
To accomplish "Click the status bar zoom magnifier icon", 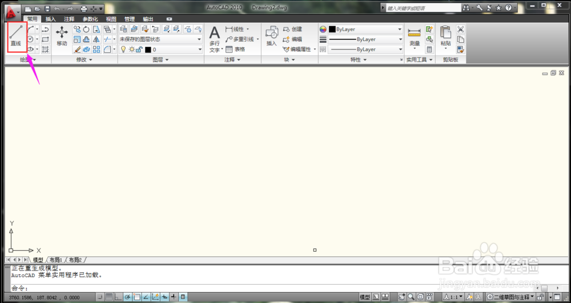I will (x=411, y=297).
